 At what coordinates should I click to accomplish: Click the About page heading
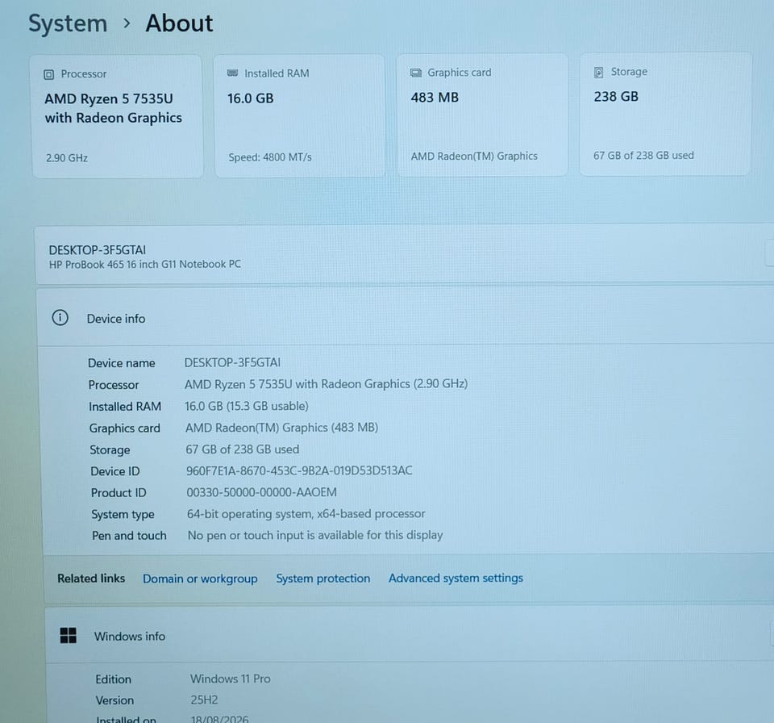coord(179,23)
